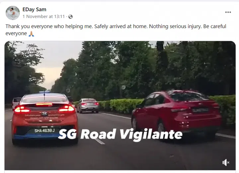Click the globe public audience icon
The width and height of the screenshot is (239, 173).
pos(70,17)
